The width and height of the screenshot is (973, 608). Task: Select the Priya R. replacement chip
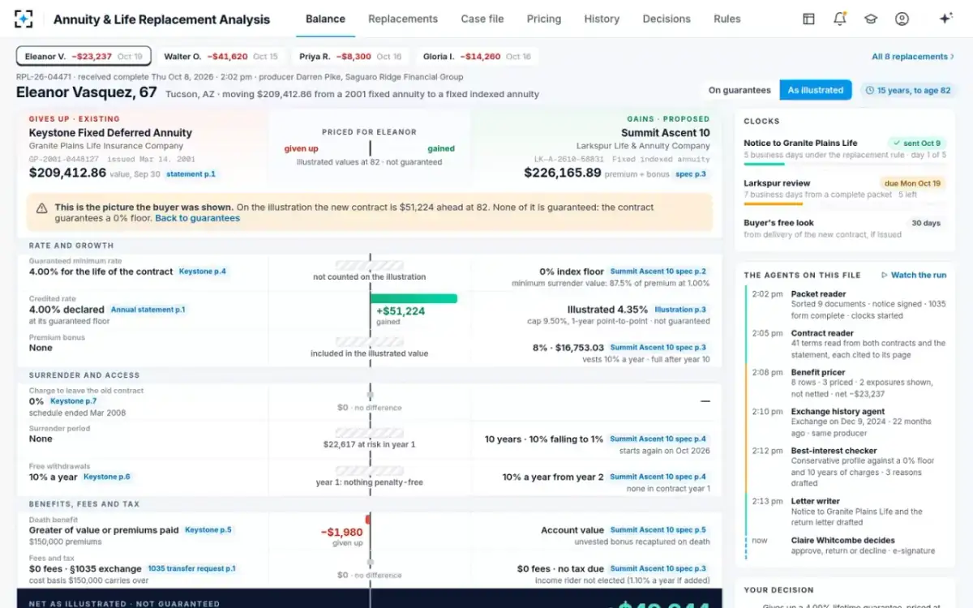pyautogui.click(x=351, y=57)
